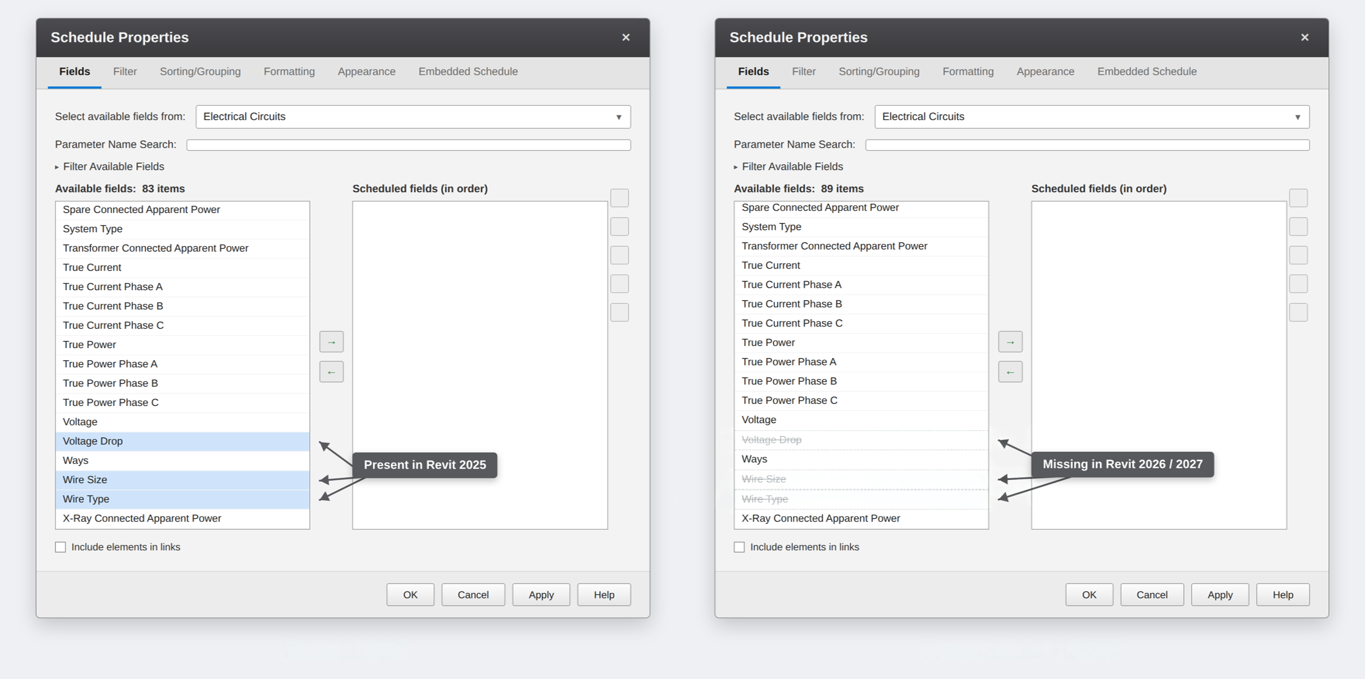
Task: Click Apply in the left dialog
Action: click(x=541, y=595)
